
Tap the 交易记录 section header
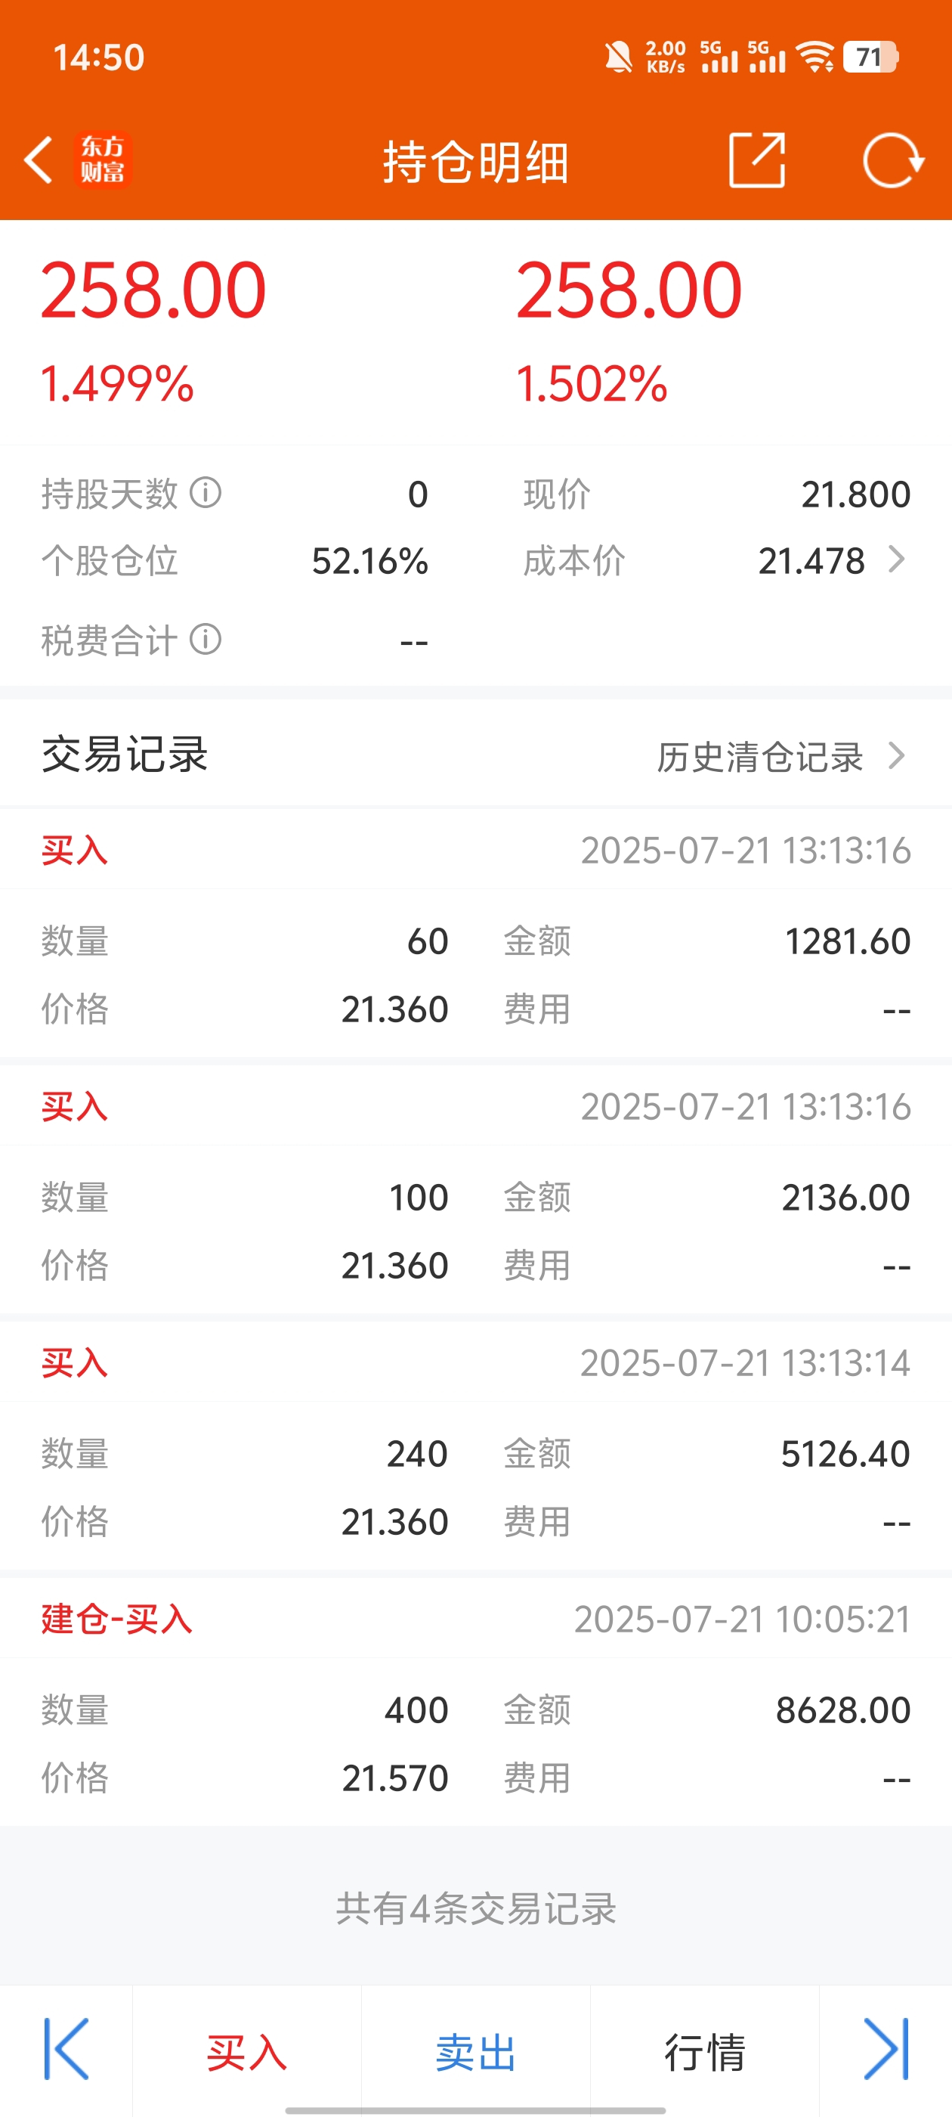coord(125,754)
